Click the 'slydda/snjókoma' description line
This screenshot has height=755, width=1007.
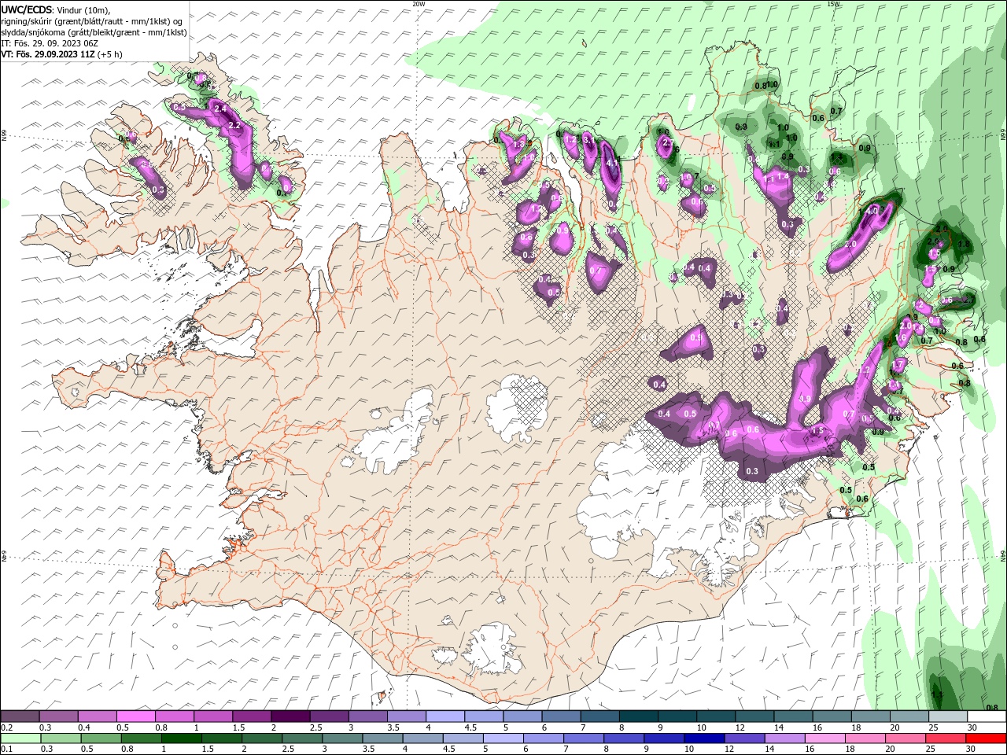pos(94,32)
